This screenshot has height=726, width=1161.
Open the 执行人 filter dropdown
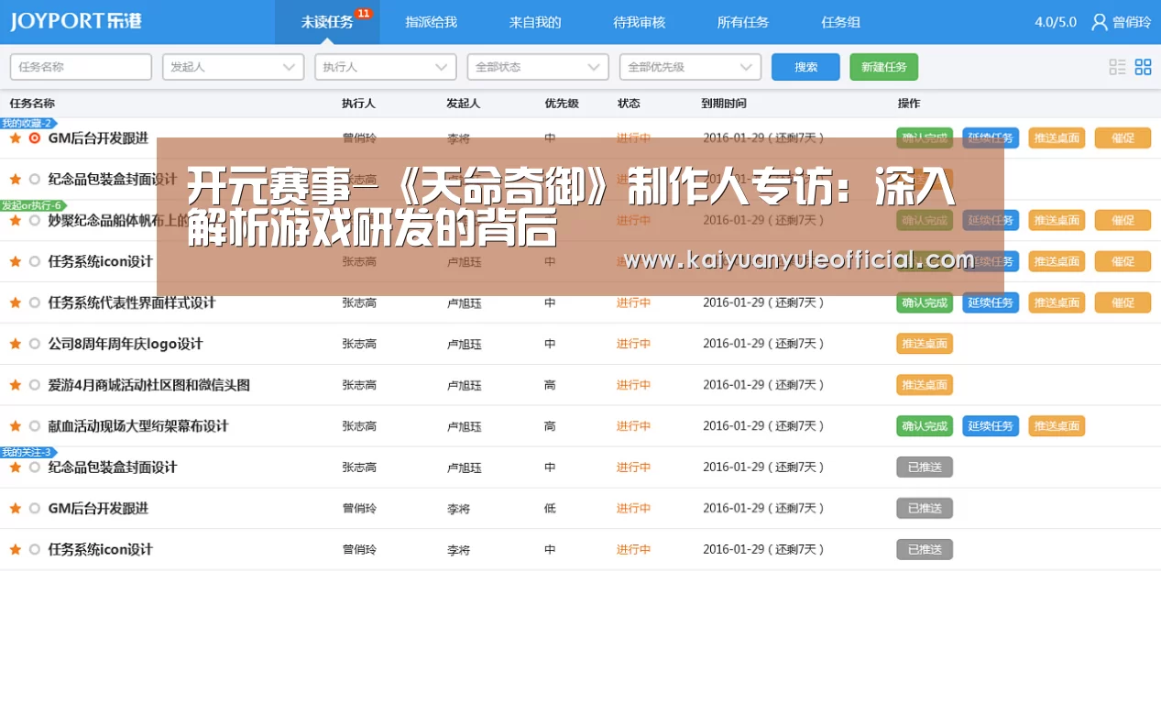[x=386, y=67]
